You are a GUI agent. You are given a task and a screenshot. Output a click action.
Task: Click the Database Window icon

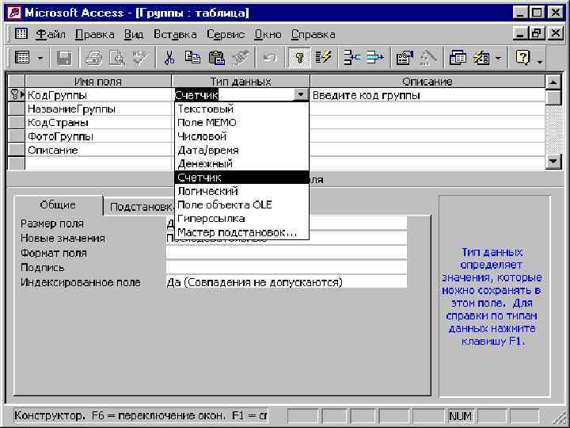tap(458, 58)
